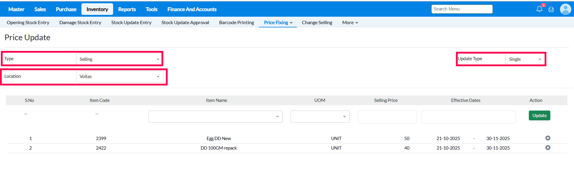Click the green Update button
This screenshot has width=574, height=177.
tap(539, 116)
